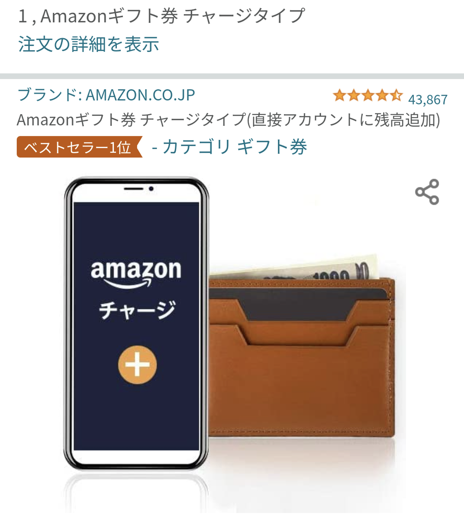The width and height of the screenshot is (464, 519).
Task: Tap the phone's front camera dot in the picture
Action: point(151,189)
